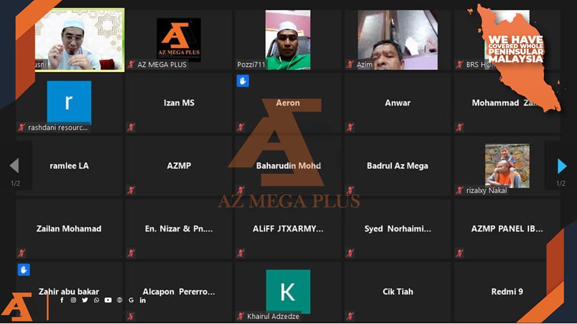Click the WhatsApp icon in bottom bar
577x324 pixels.
96,300
